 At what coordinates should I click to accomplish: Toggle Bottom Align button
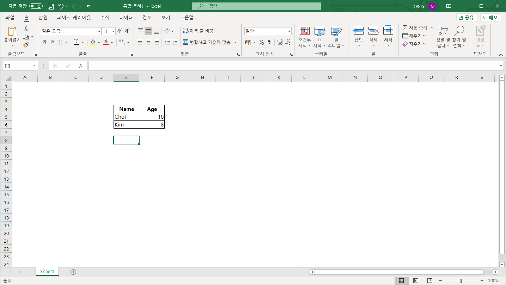156,31
